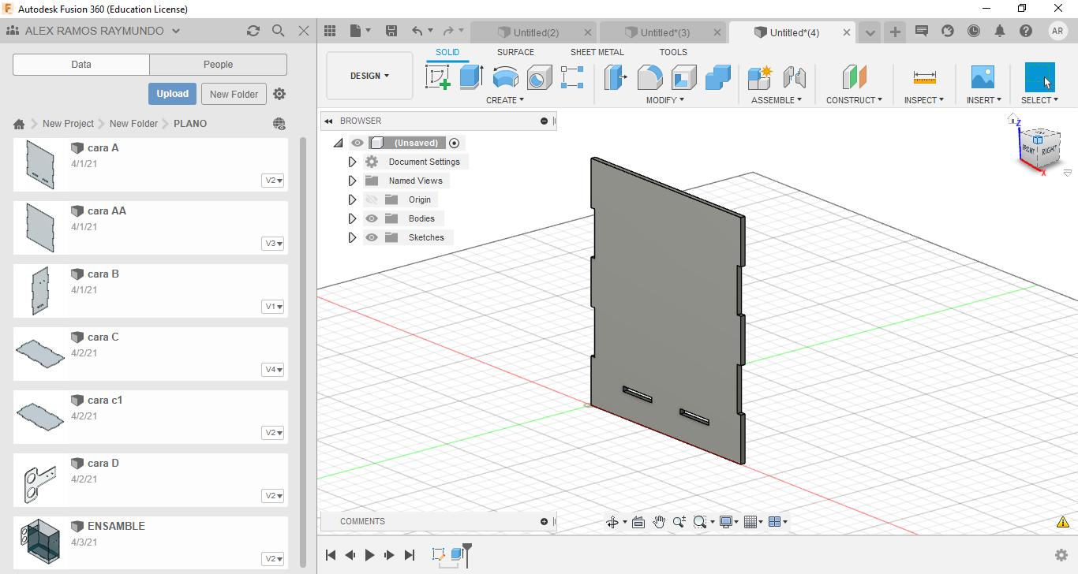Toggle visibility of root component (Unsaved)
This screenshot has width=1078, height=574.
tap(357, 143)
